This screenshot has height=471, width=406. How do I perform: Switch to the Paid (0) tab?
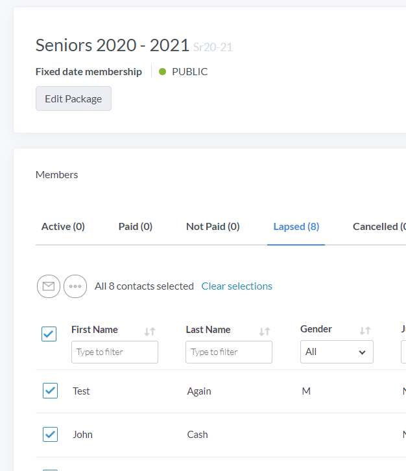pyautogui.click(x=135, y=227)
